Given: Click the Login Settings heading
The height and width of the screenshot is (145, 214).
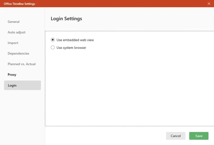Looking at the screenshot, I should pyautogui.click(x=66, y=19).
